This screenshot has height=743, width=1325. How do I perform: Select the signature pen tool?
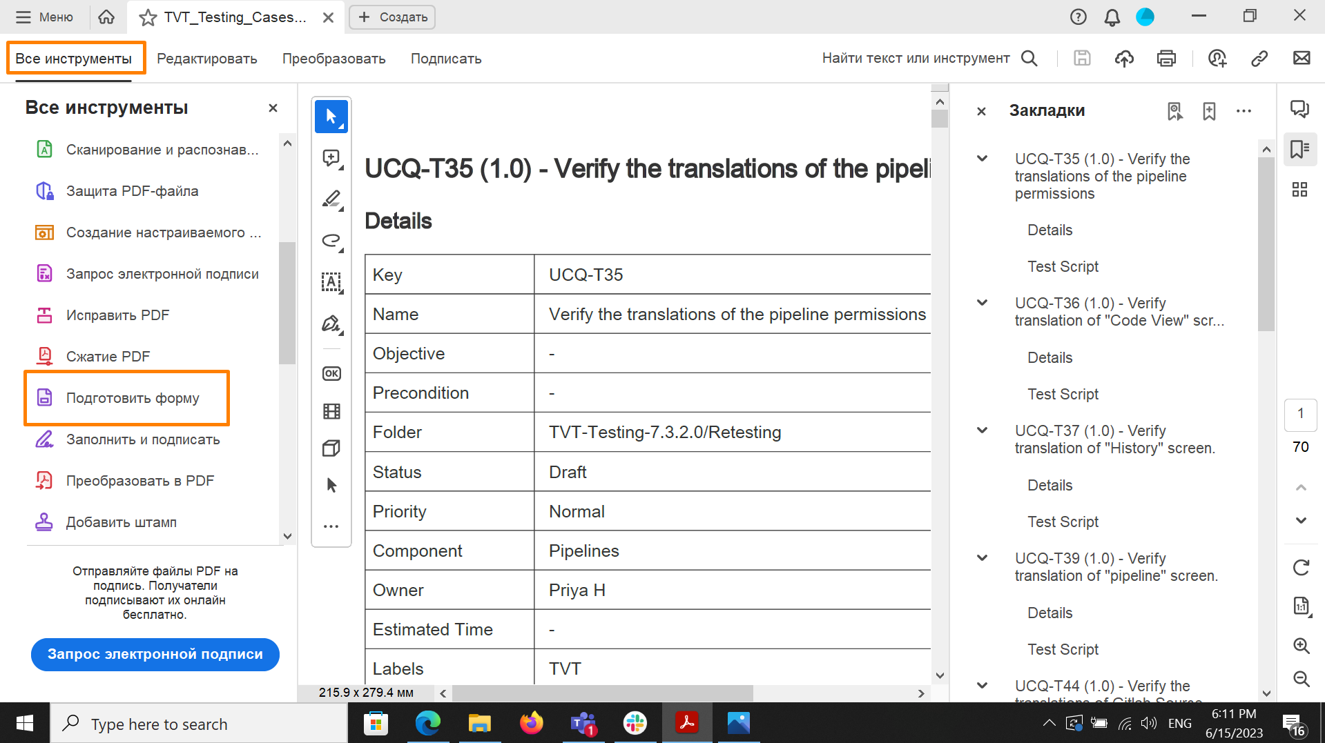(331, 324)
